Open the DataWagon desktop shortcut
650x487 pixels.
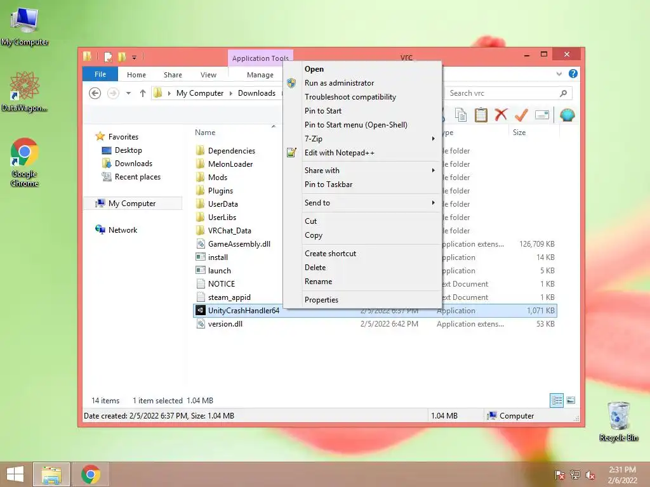24,91
